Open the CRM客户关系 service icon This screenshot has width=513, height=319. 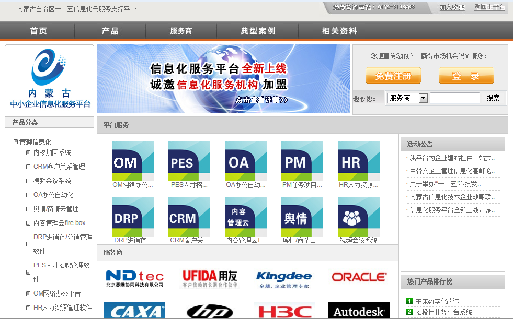189,217
